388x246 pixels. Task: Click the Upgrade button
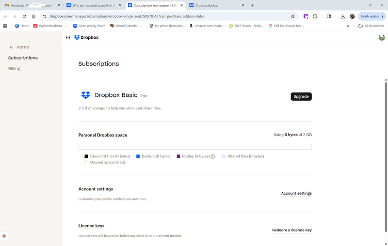[301, 96]
